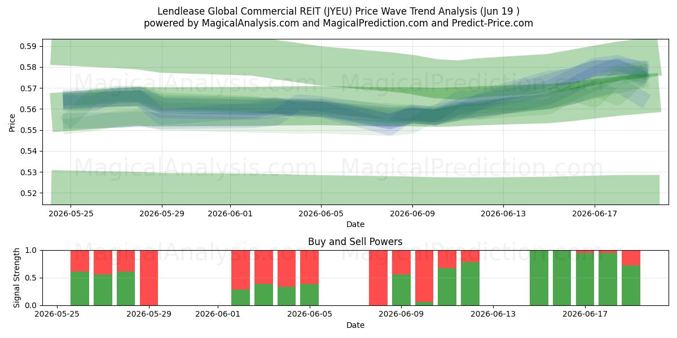Screen dimensions: 677x338
Task: Click the fully green bar at 2026-06-15
Action: tap(539, 278)
